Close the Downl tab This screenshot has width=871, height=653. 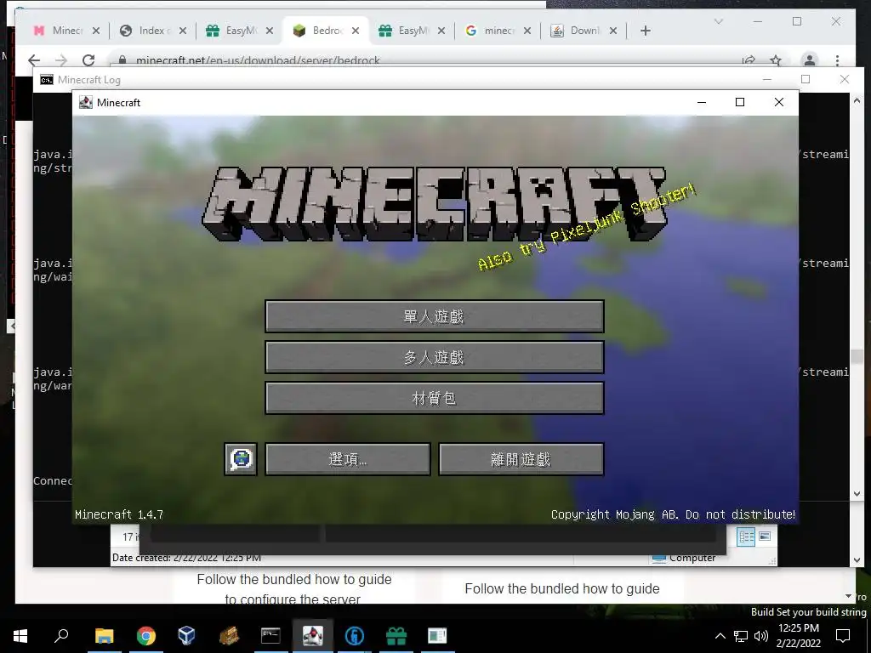pyautogui.click(x=613, y=31)
